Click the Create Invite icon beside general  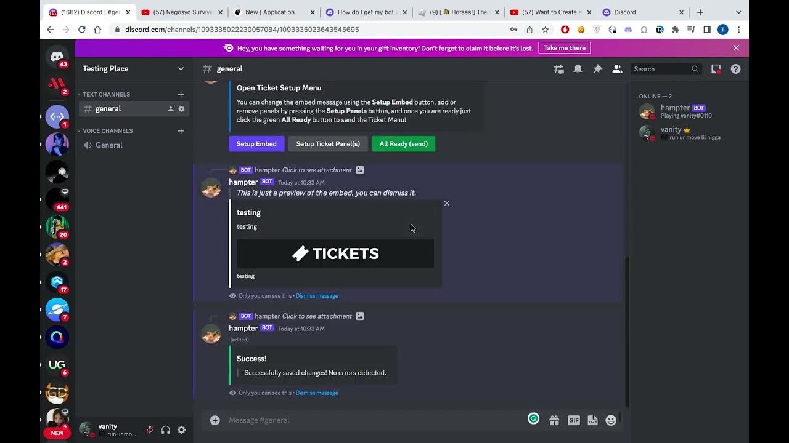coord(171,109)
